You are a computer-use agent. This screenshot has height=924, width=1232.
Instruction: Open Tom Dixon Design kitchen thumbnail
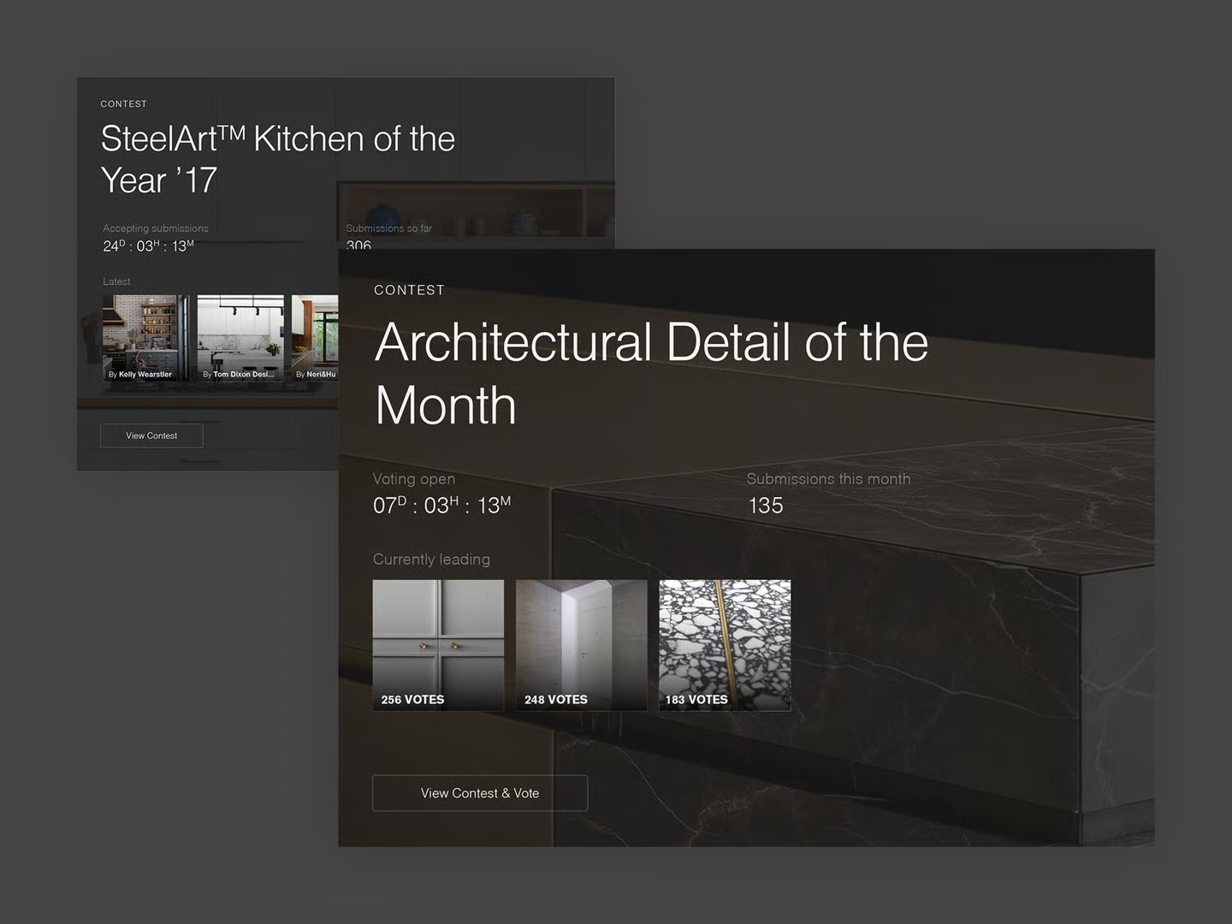tap(240, 339)
